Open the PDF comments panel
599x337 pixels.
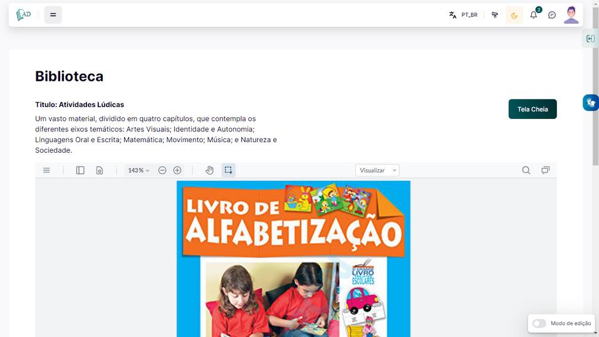click(x=546, y=170)
